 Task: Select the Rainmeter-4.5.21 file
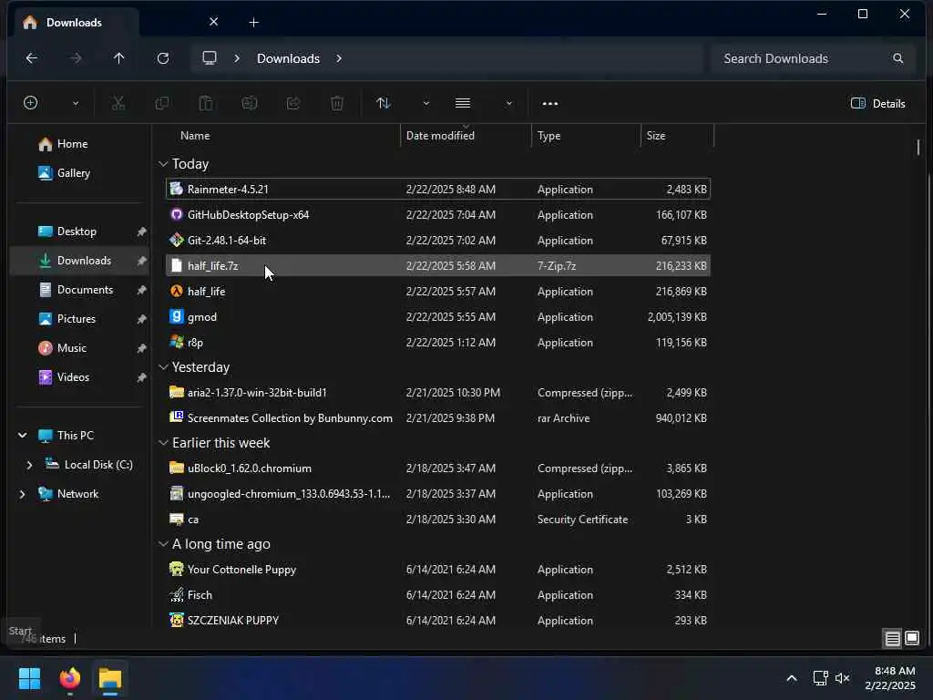(438, 190)
